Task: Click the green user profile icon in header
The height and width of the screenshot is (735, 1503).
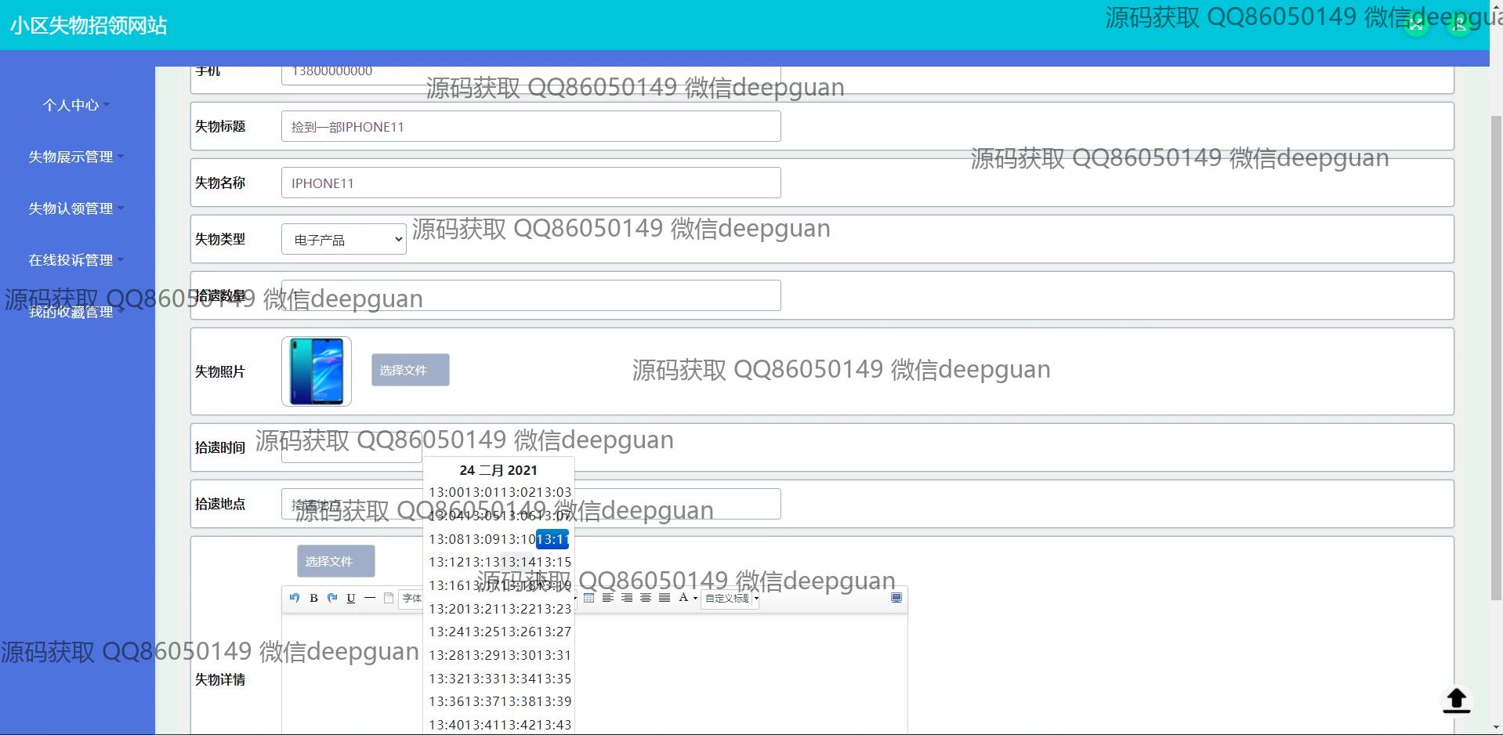Action: [1459, 24]
